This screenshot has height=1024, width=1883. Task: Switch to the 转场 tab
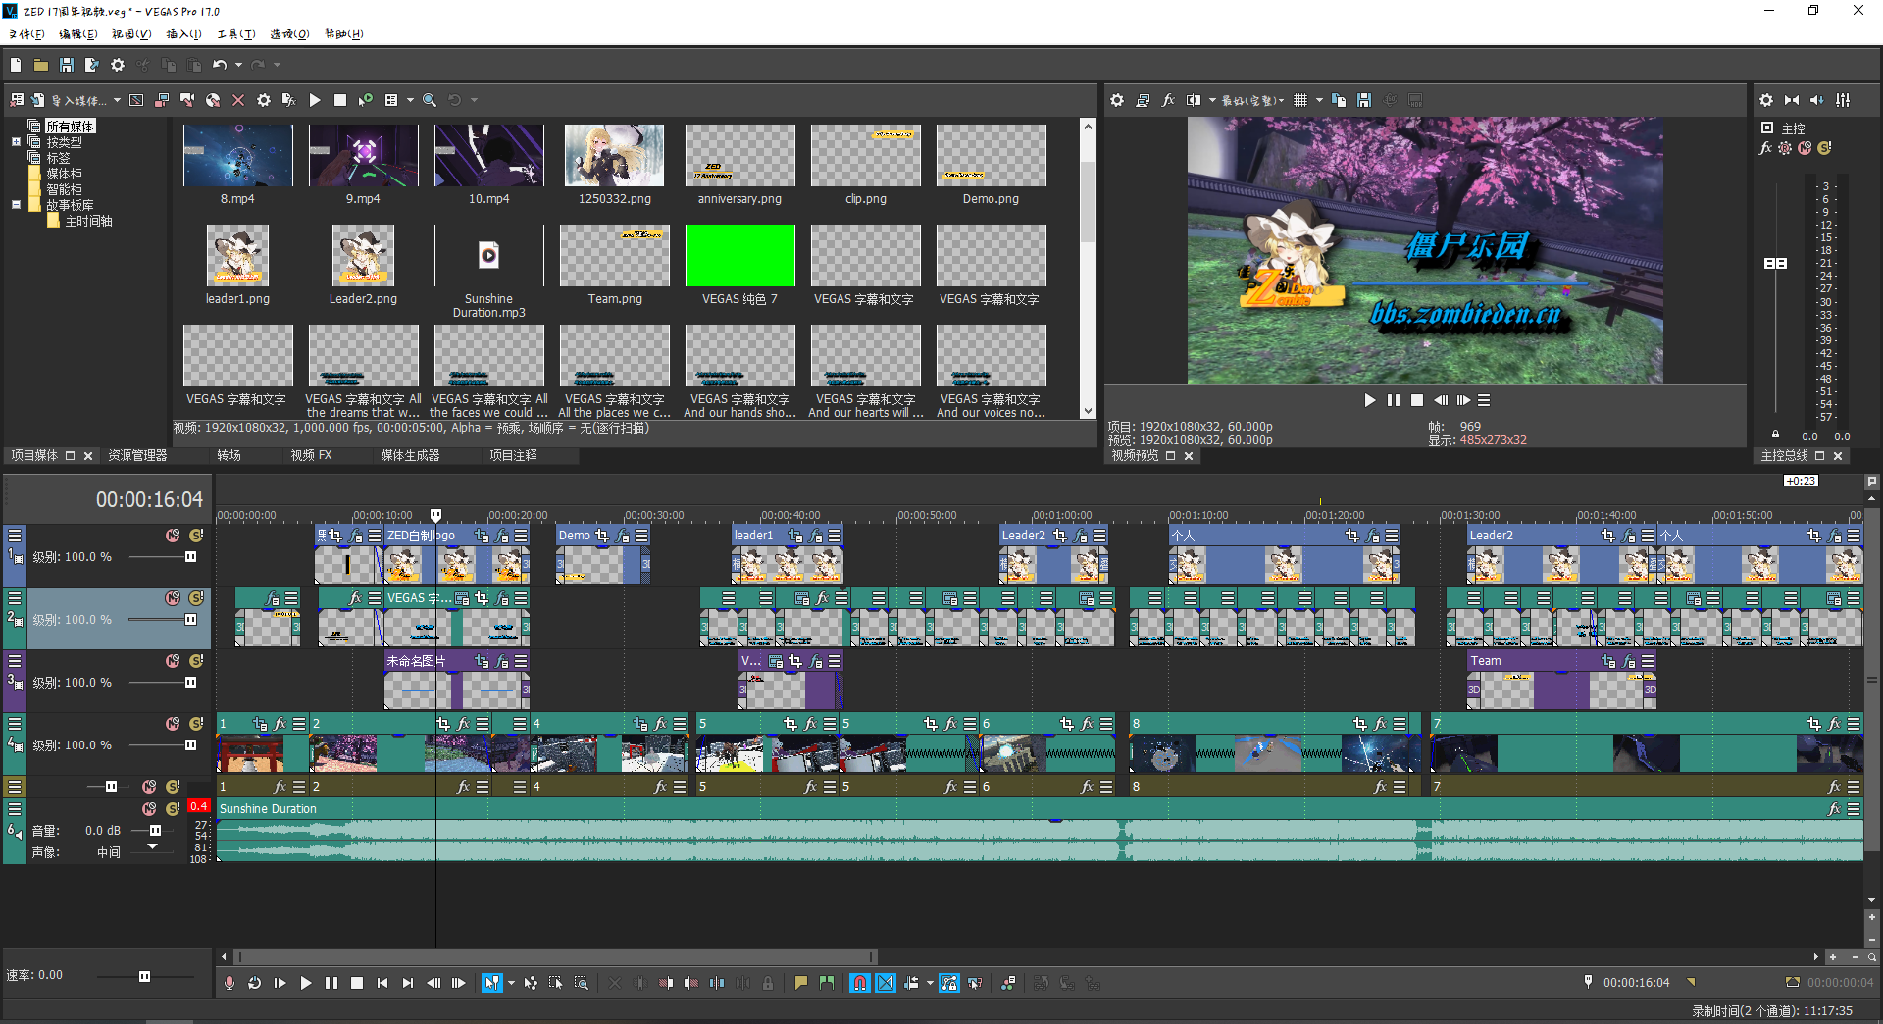click(229, 455)
